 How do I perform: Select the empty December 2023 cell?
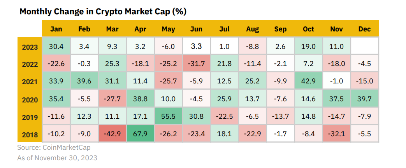tap(364, 47)
